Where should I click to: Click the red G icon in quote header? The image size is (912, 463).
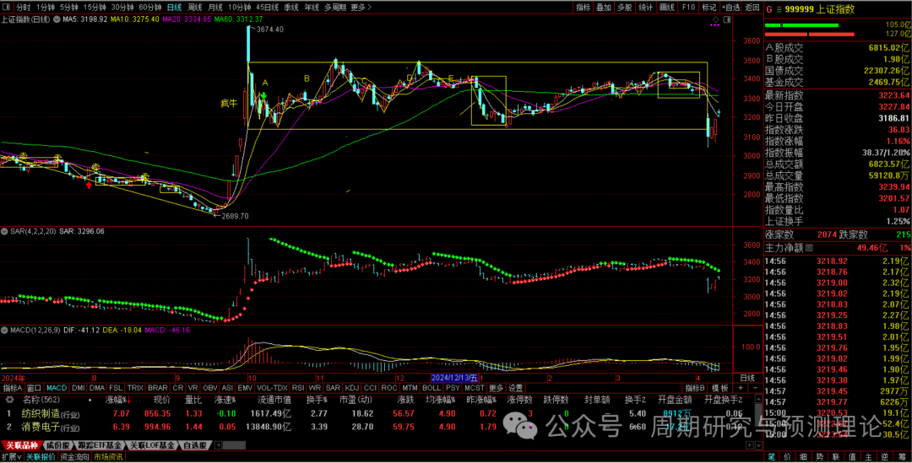[x=768, y=8]
